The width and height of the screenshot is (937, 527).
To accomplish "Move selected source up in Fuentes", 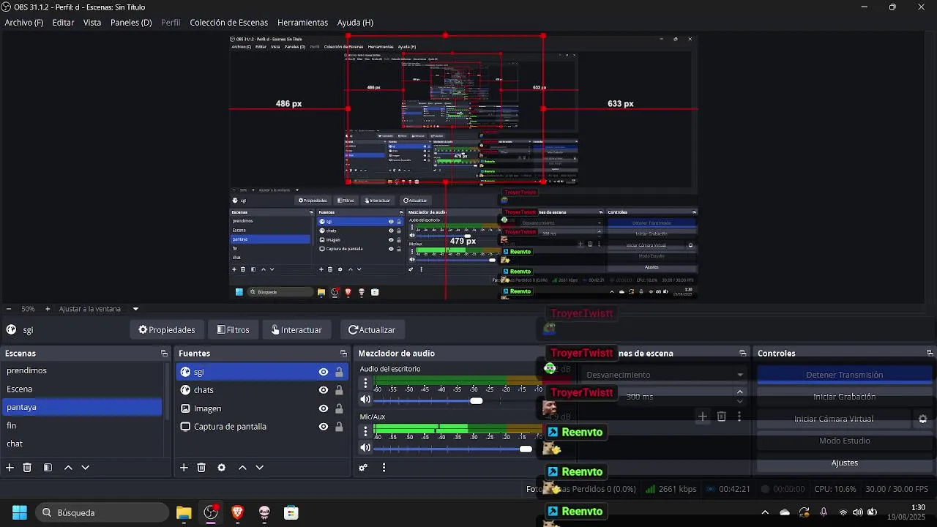I will 242,468.
